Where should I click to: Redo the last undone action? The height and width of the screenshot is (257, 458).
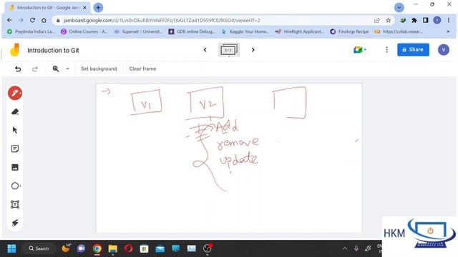coord(35,69)
